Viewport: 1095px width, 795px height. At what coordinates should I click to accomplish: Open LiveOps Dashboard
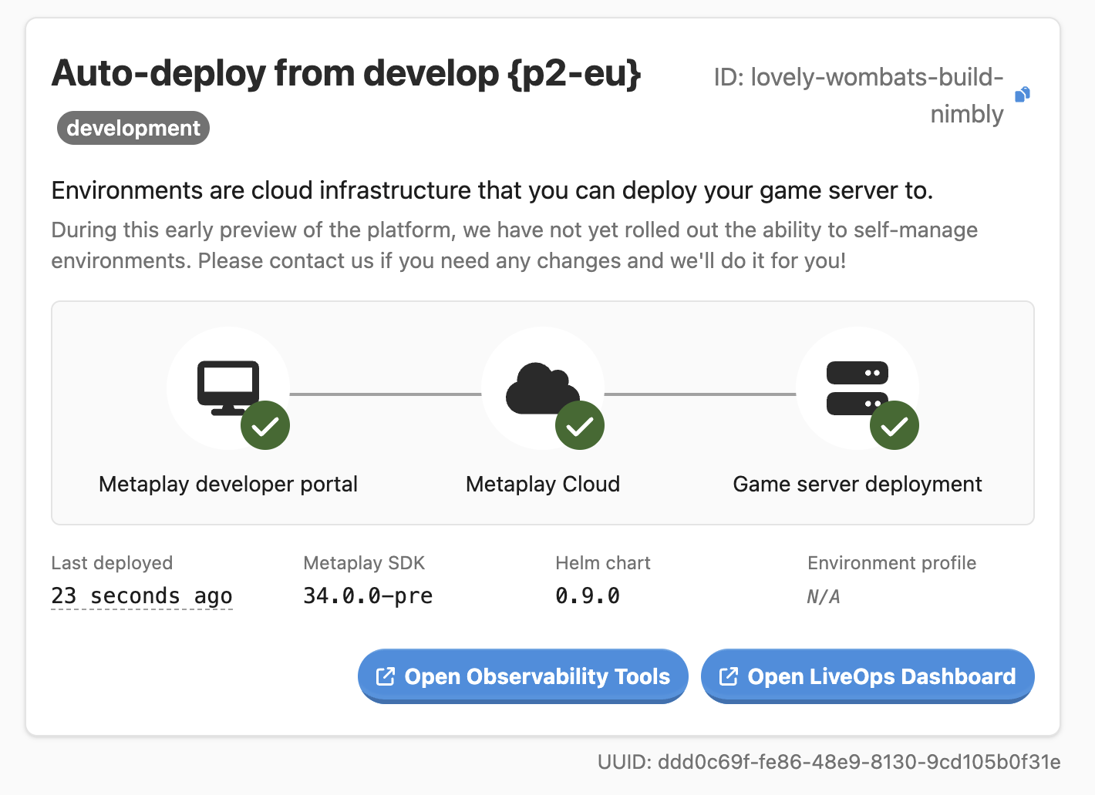[x=868, y=676]
